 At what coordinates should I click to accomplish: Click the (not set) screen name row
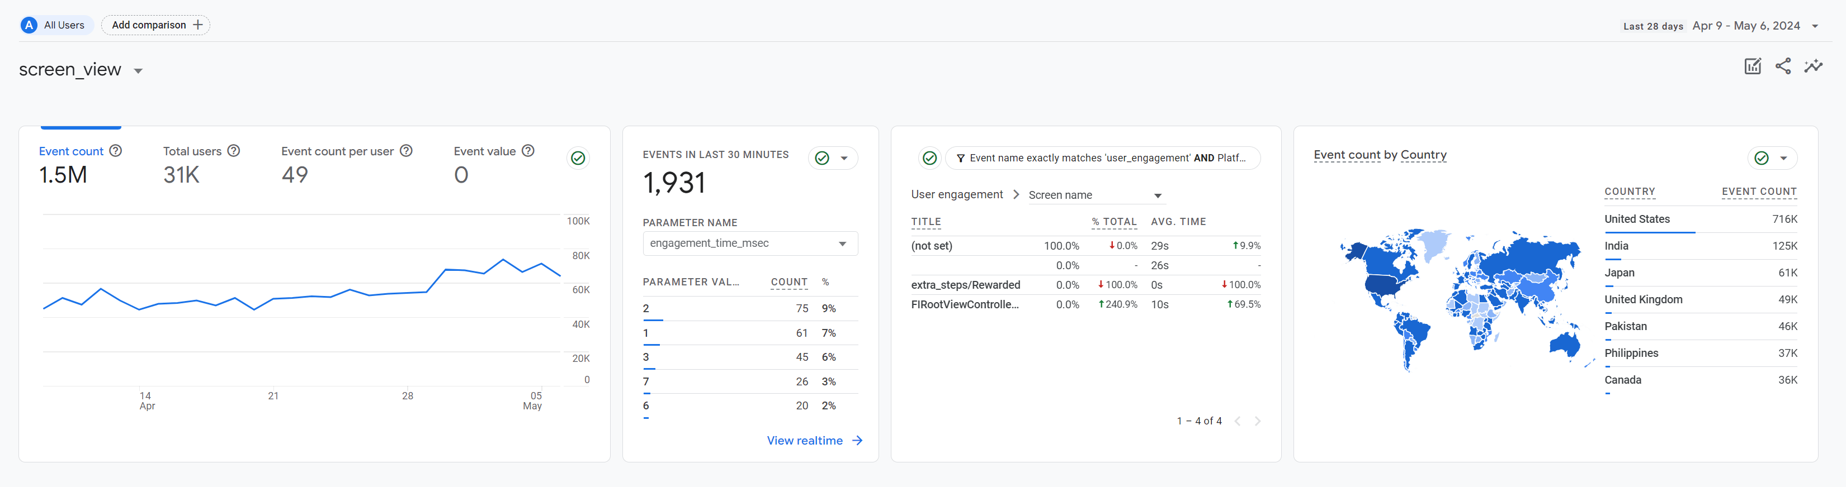pyautogui.click(x=1085, y=246)
